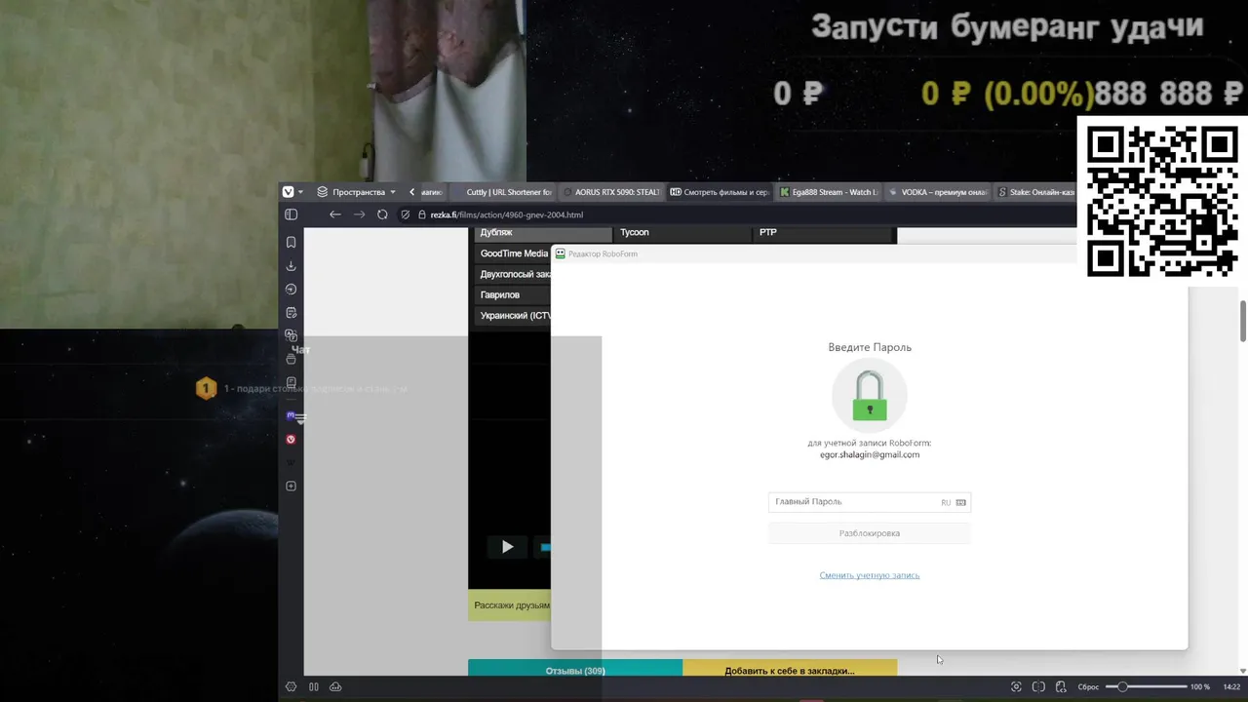Click the 14:22 clock in status bar
1248x702 pixels.
(1231, 686)
